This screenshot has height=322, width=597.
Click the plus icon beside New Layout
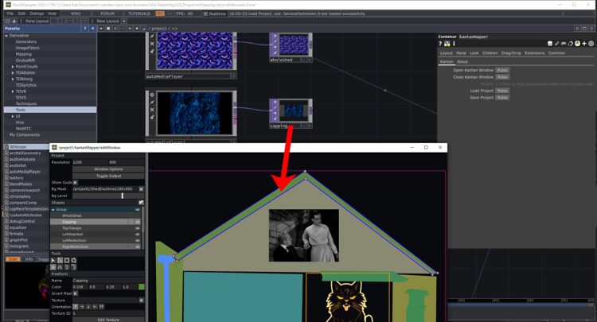pos(123,21)
